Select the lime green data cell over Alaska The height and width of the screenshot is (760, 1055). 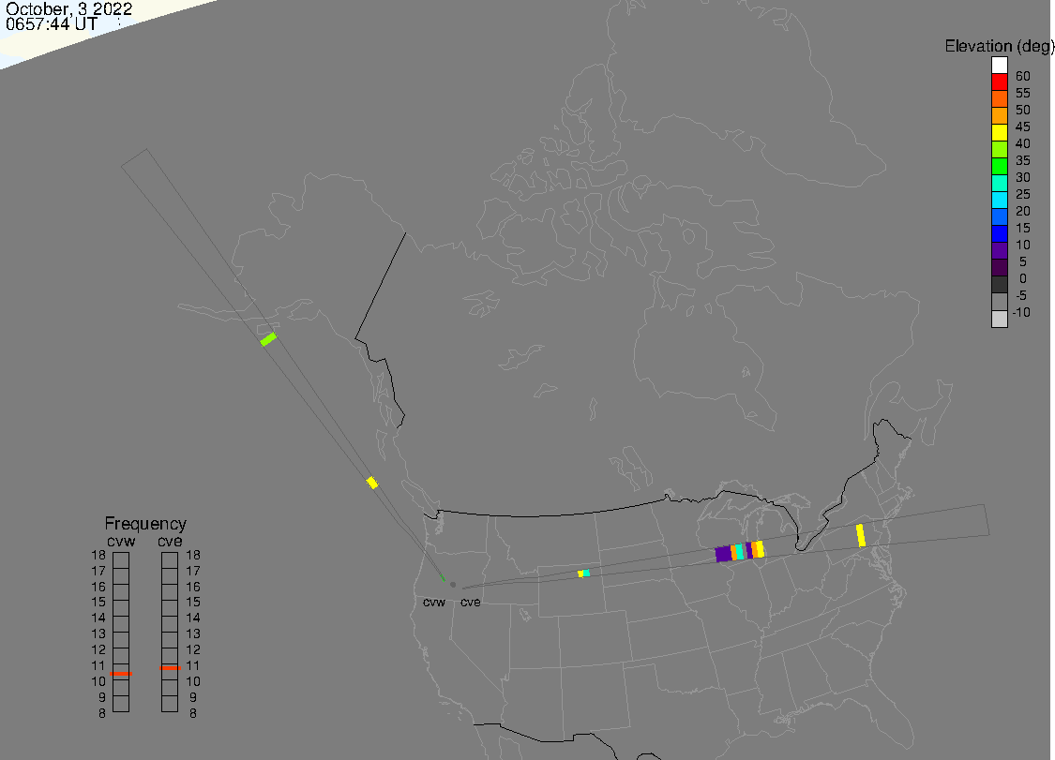click(x=268, y=339)
